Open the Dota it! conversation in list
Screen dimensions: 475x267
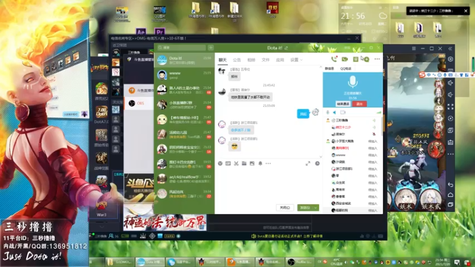click(184, 60)
